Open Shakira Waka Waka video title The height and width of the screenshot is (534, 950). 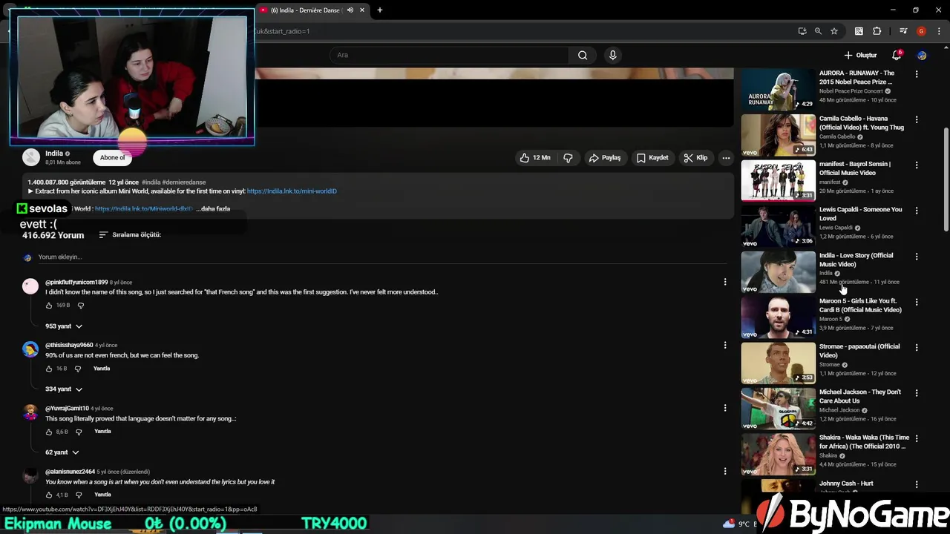click(x=864, y=442)
